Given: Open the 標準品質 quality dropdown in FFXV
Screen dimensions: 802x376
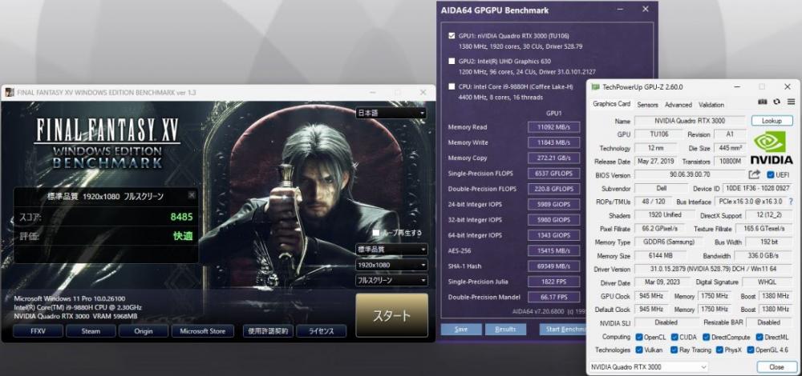Looking at the screenshot, I should (391, 250).
